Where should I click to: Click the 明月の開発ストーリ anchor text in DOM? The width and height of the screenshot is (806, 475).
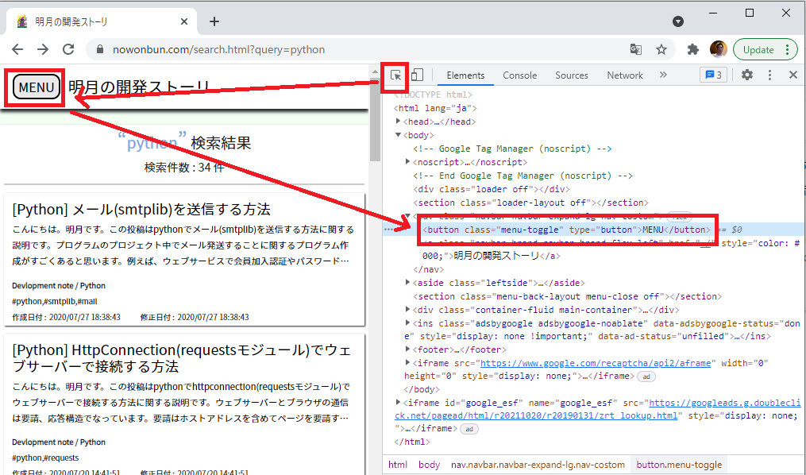point(496,256)
